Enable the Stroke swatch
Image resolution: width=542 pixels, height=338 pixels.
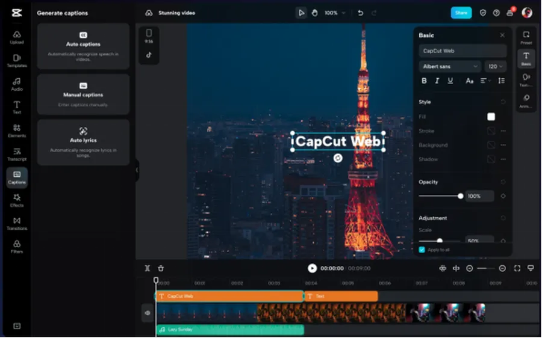(x=491, y=131)
